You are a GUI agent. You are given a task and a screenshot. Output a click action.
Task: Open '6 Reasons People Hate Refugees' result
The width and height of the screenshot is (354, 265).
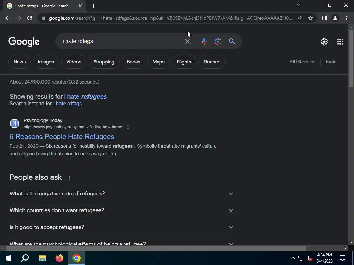point(62,137)
